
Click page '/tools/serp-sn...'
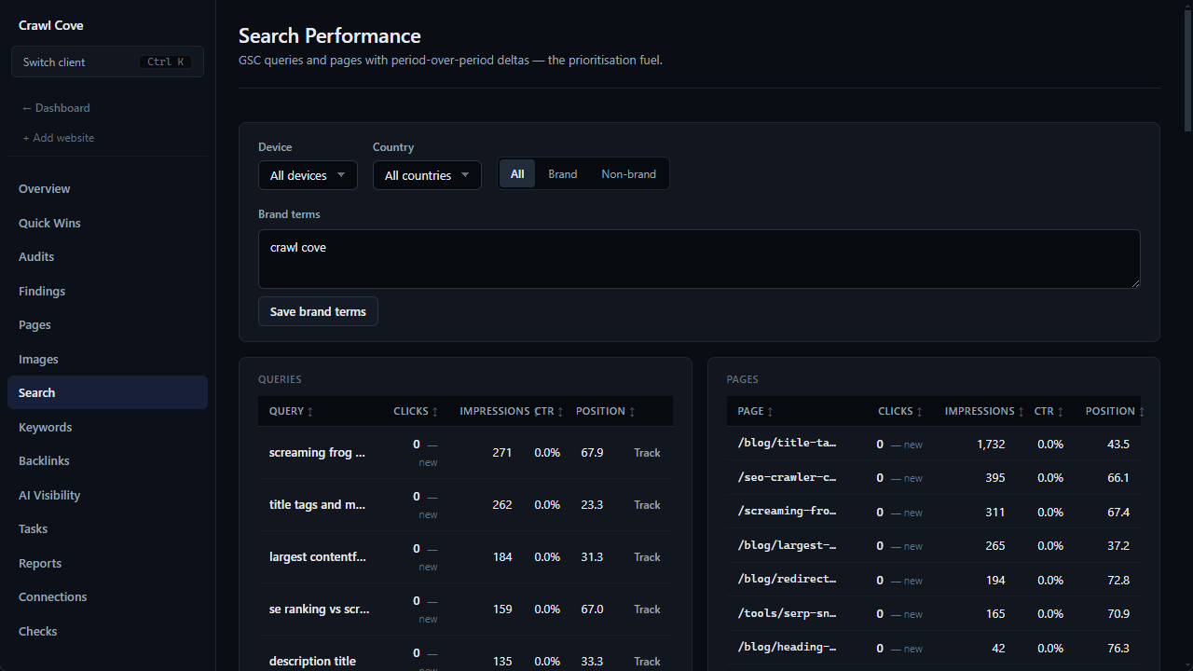click(788, 613)
